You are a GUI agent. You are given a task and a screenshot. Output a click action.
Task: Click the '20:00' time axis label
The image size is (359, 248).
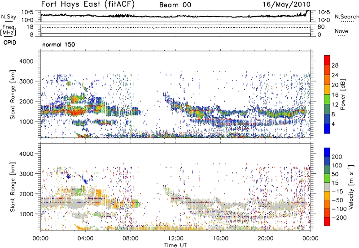point(265,239)
